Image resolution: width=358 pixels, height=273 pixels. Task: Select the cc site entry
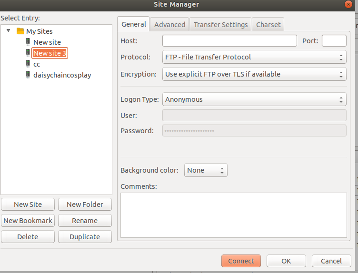pos(37,64)
